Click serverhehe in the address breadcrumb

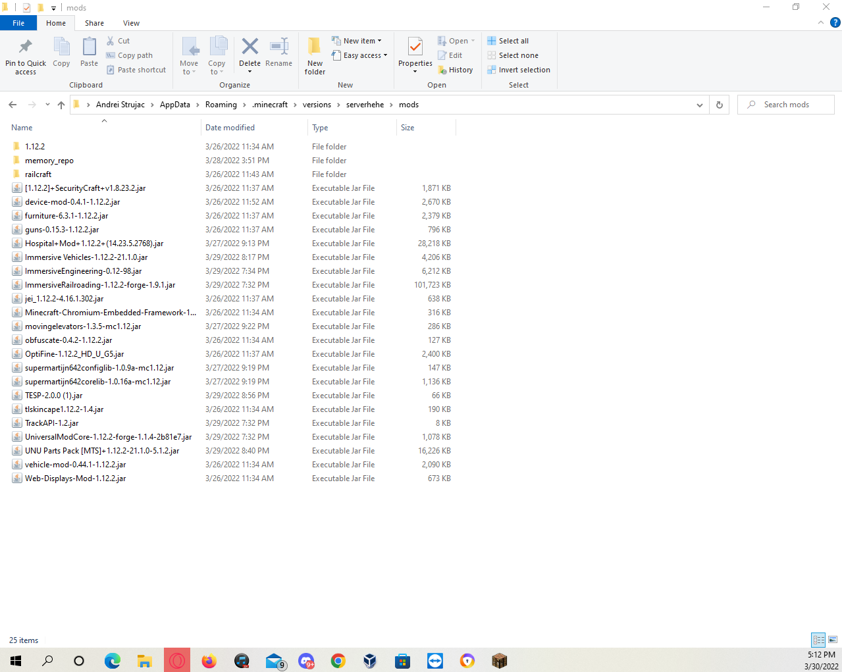click(365, 105)
